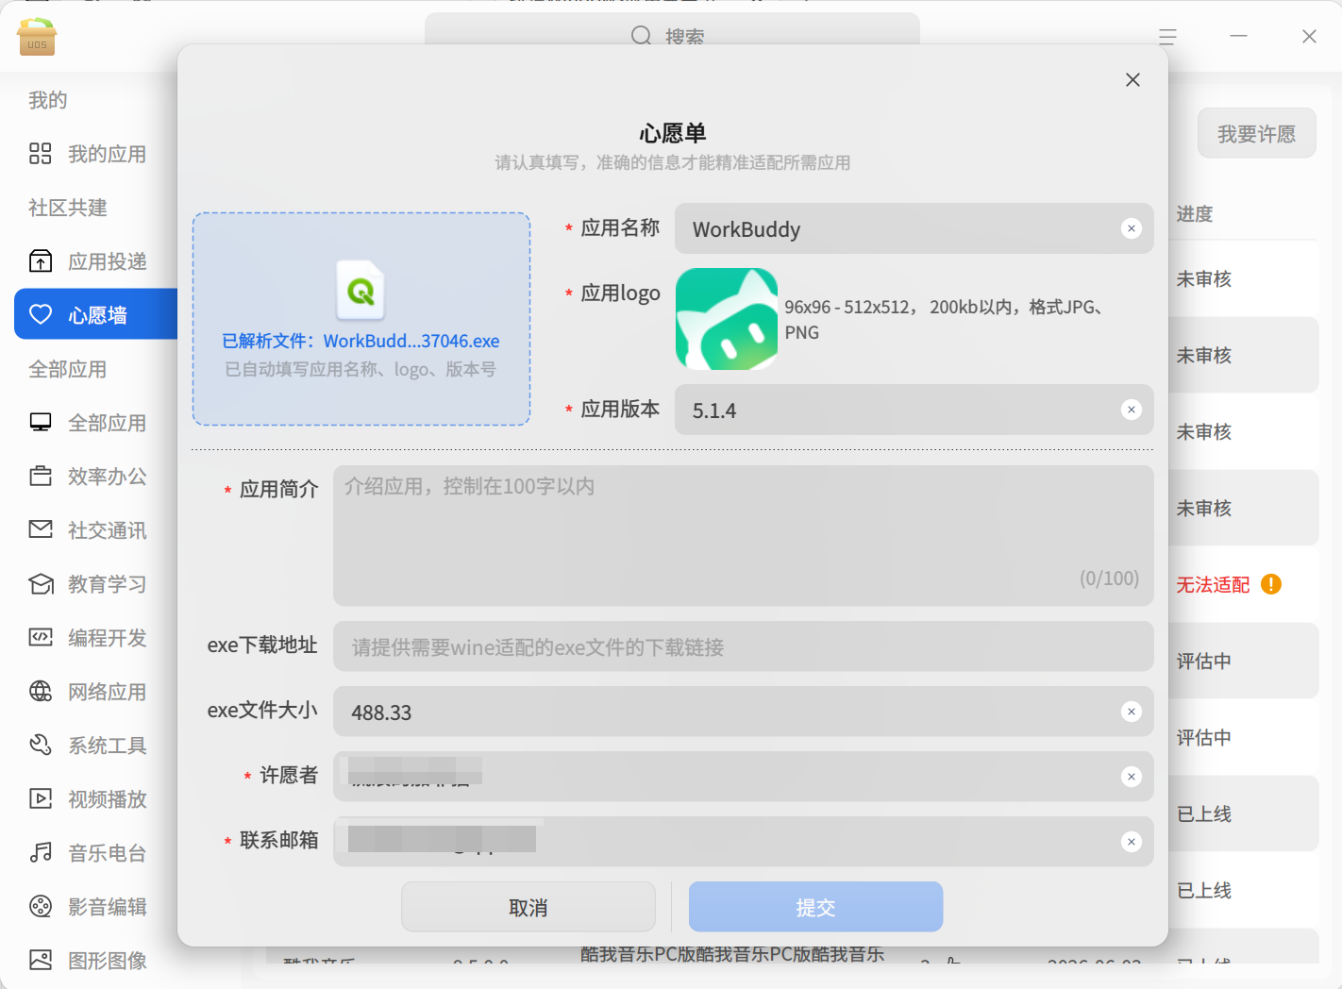Open 全部应用 monitor icon in sidebar
Image resolution: width=1342 pixels, height=989 pixels.
click(41, 422)
